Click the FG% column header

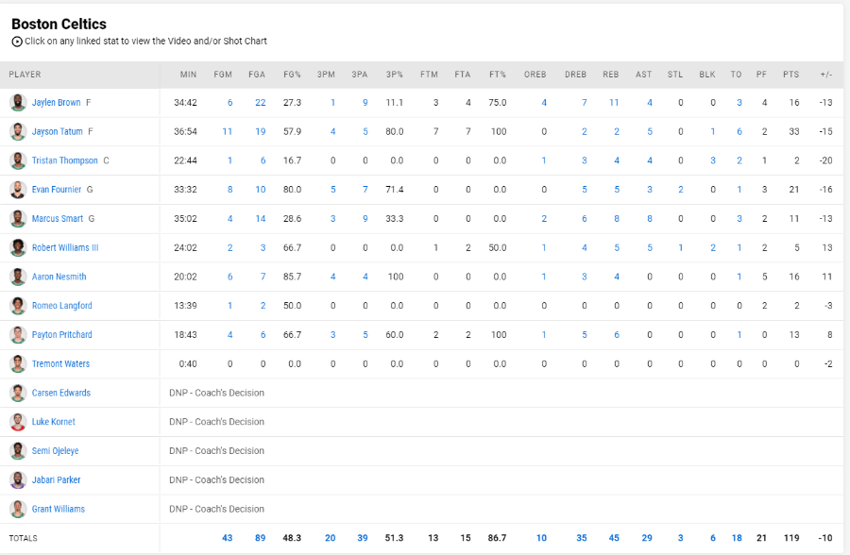pyautogui.click(x=292, y=75)
